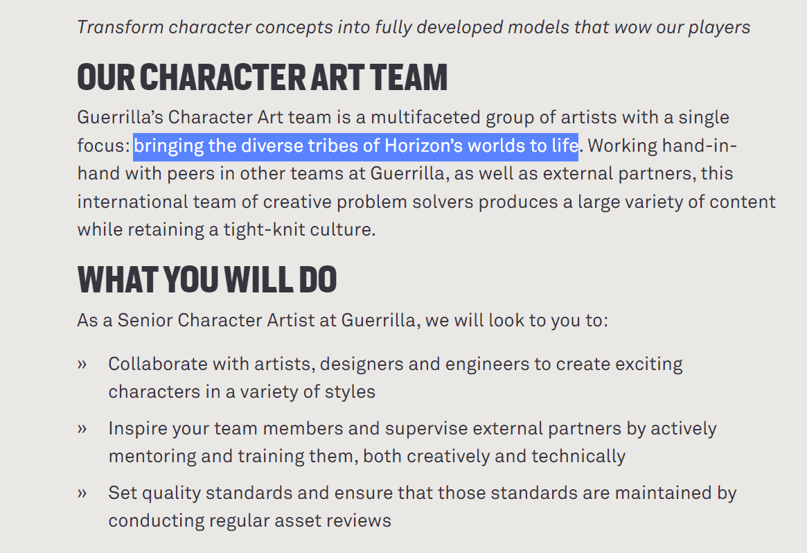The image size is (807, 553).
Task: Click the bullet marker before Inspire
Action: click(82, 428)
